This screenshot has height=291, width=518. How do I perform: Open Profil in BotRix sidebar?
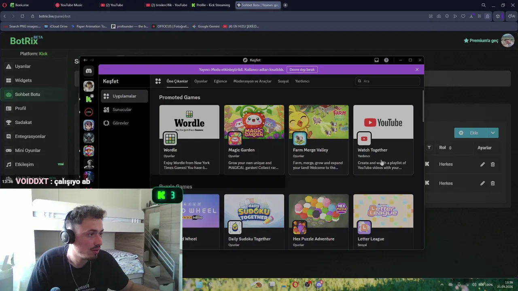[x=34, y=108]
